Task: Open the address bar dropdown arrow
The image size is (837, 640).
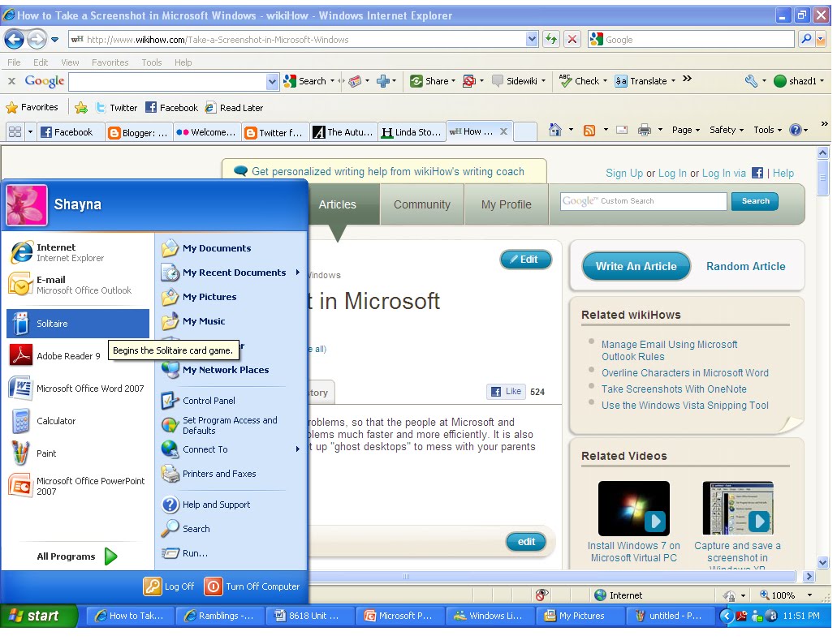Action: tap(532, 39)
